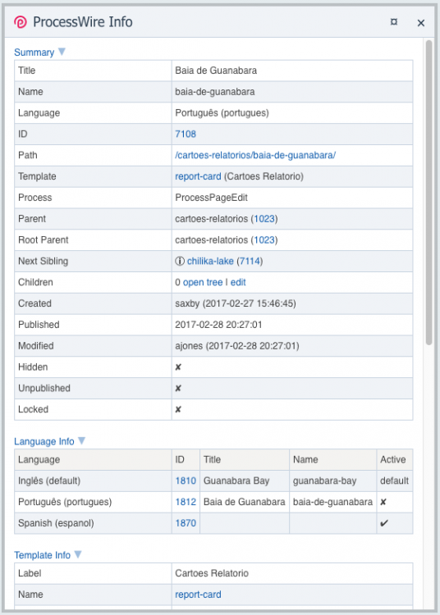Select 'Português (portugues)' cell in Language Info
Screen dimensions: 440x615
point(65,502)
